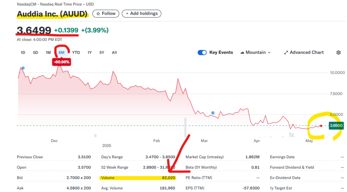Open the Advanced Chart view
The height and width of the screenshot is (192, 347).
click(304, 52)
